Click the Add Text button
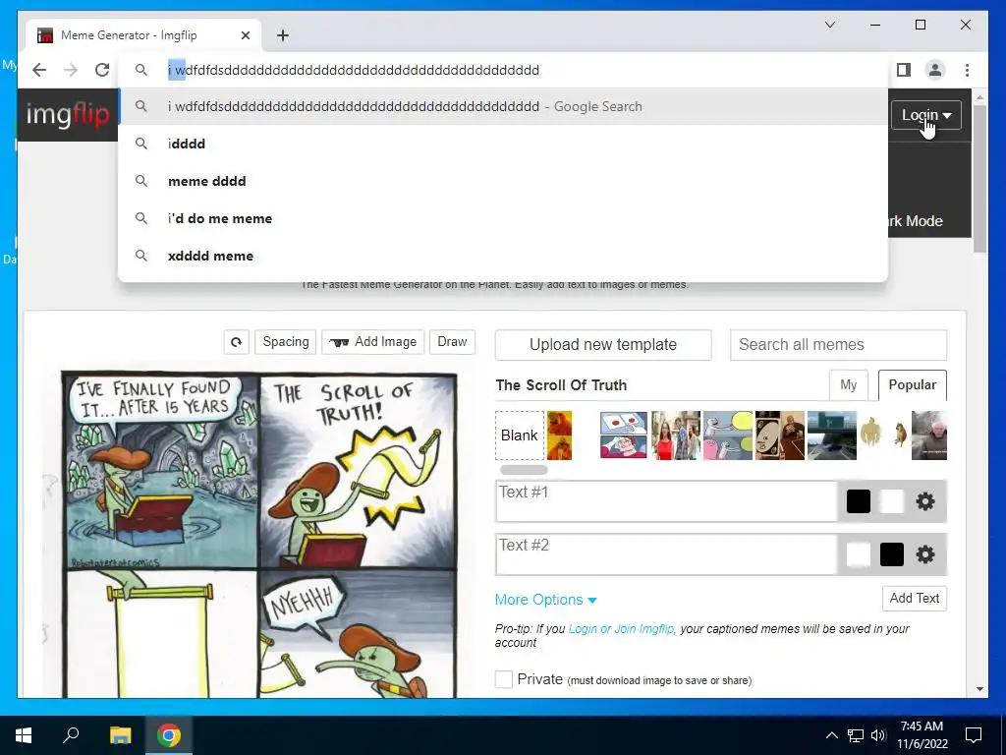The height and width of the screenshot is (755, 1006). click(x=915, y=599)
